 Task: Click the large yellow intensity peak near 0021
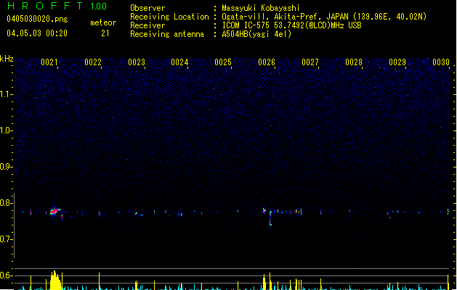pos(54,281)
